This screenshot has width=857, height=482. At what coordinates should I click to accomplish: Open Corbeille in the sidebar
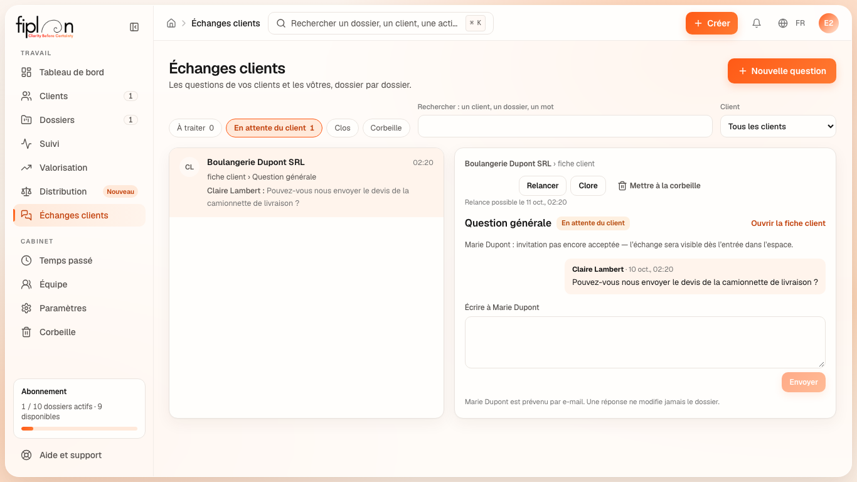[x=79, y=332]
